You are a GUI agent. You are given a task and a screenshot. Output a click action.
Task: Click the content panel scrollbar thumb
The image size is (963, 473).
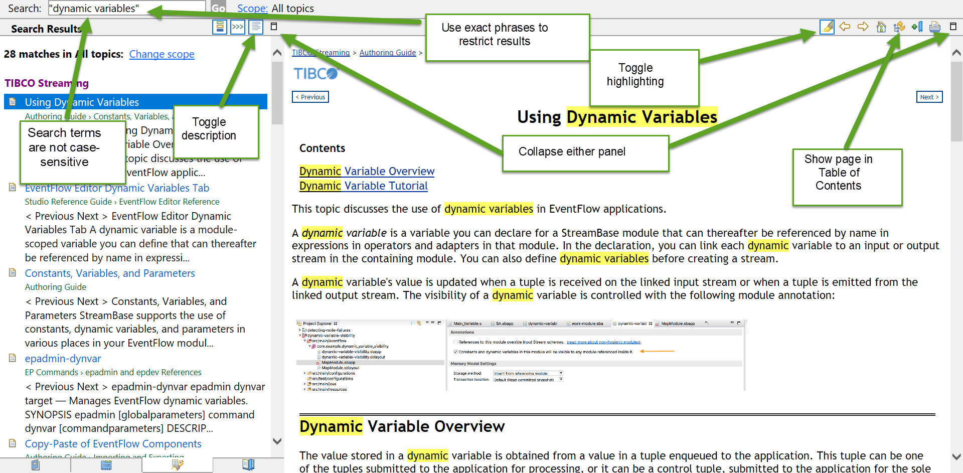coord(956,101)
